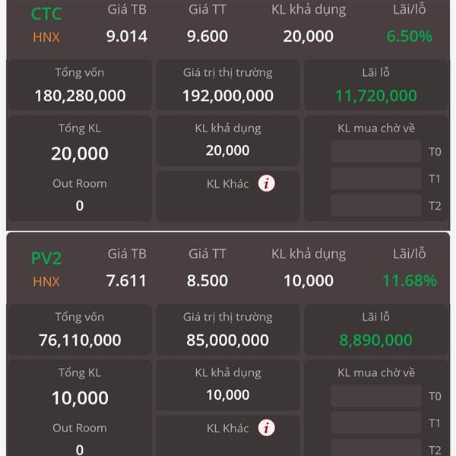
Task: Select the CTC T0 pending buy field
Action: (376, 151)
